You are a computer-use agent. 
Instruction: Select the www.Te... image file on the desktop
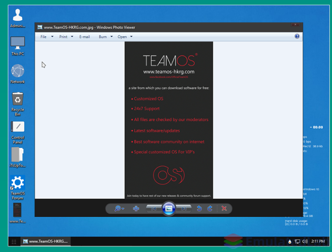(18, 213)
